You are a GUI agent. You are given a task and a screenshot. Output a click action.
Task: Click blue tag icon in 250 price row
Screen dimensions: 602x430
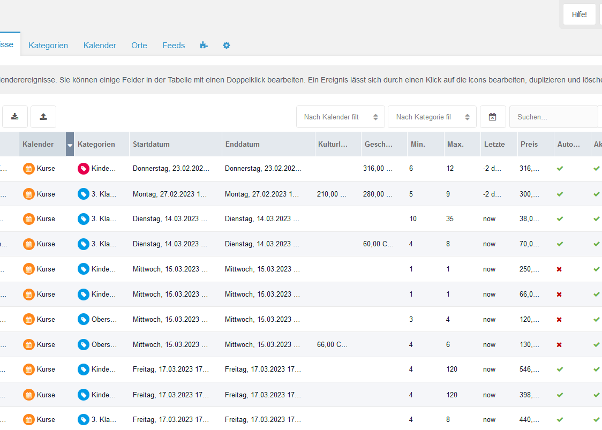pyautogui.click(x=84, y=269)
